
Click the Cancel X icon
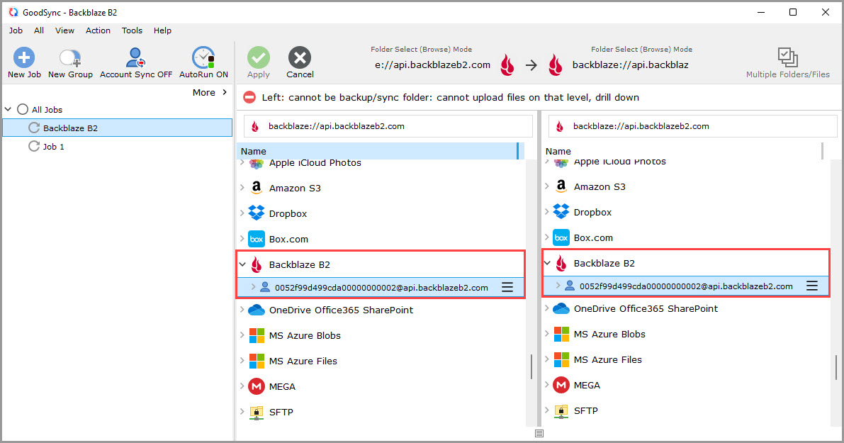click(x=300, y=57)
